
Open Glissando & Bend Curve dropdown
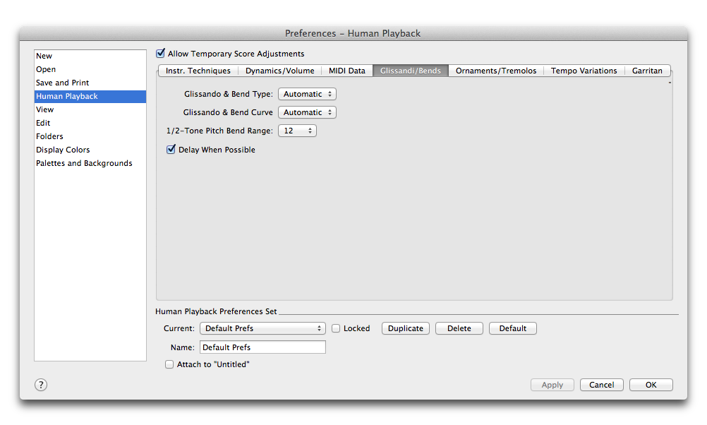coord(307,112)
